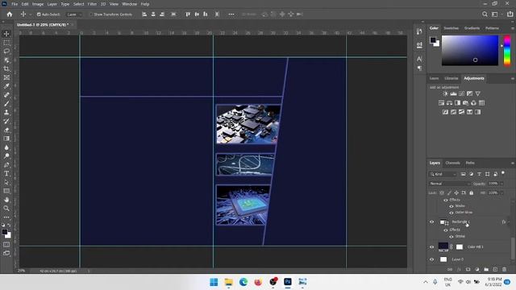
Task: Select the Eyedropper tool
Action: 6,86
